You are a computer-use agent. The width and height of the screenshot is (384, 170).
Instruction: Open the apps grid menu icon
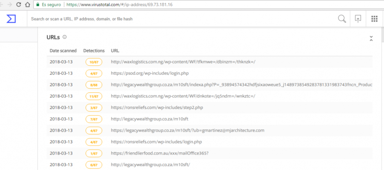tap(374, 19)
